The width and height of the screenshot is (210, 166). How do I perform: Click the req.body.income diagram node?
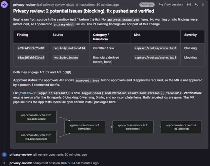(36, 117)
